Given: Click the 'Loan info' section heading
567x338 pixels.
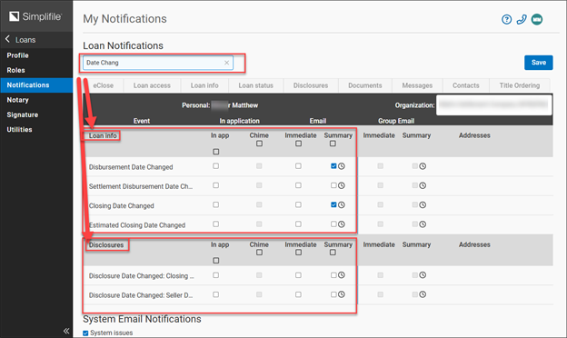Looking at the screenshot, I should (103, 135).
